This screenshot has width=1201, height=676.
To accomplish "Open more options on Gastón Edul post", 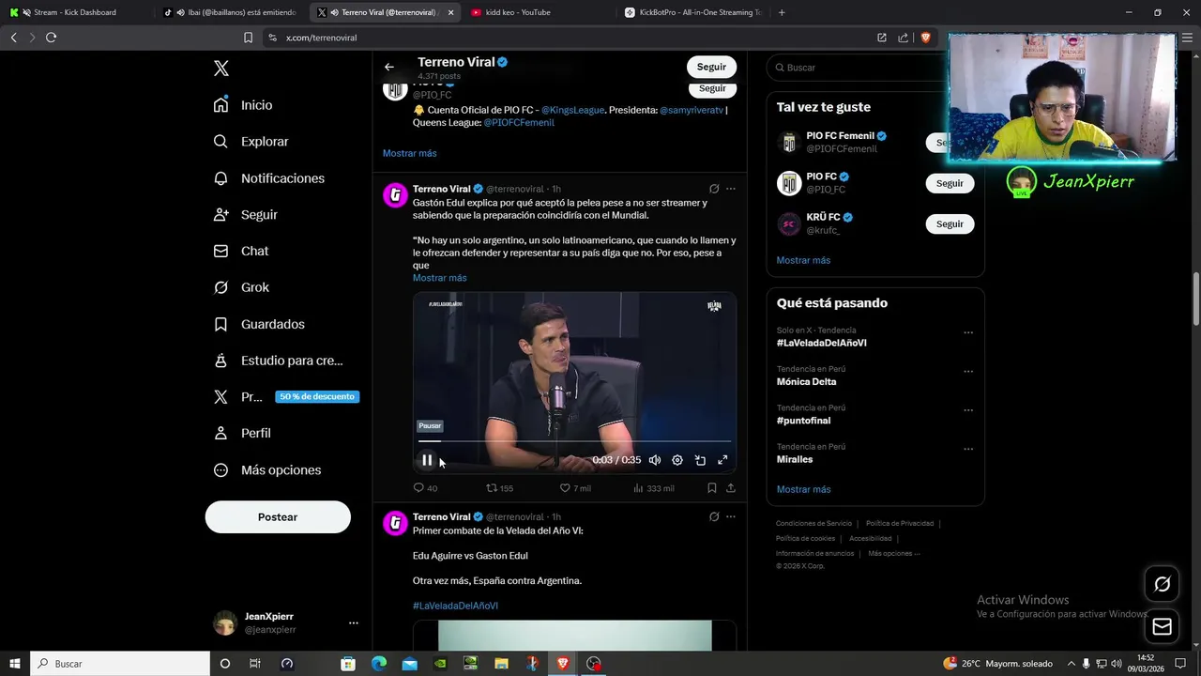I will pos(731,189).
